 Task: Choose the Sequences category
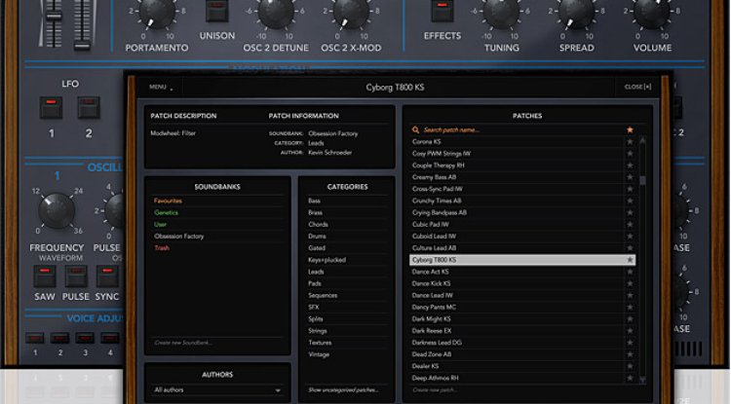[323, 296]
